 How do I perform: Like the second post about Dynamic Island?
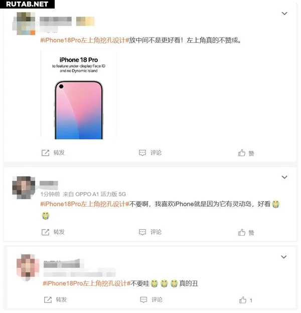click(x=241, y=232)
